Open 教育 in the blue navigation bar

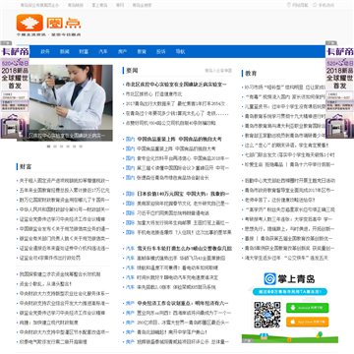point(142,51)
